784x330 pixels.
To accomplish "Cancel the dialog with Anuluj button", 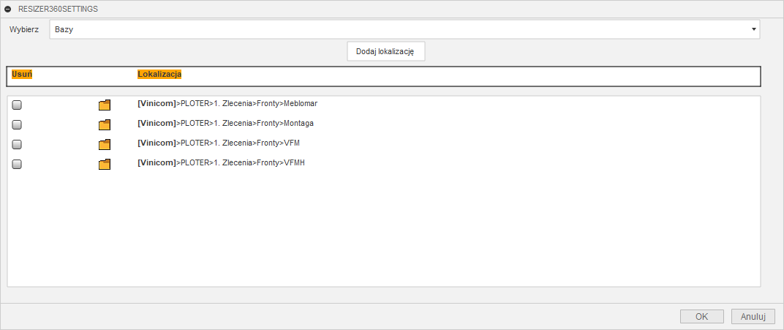I will (753, 317).
